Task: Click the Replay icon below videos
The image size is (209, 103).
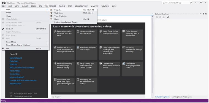Action: [x=53, y=97]
